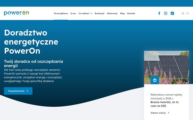Open the Referencje page
This screenshot has width=193, height=120.
(x=112, y=13)
